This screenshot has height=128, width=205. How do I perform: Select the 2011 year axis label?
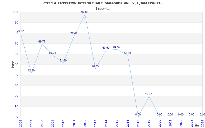[74, 123]
